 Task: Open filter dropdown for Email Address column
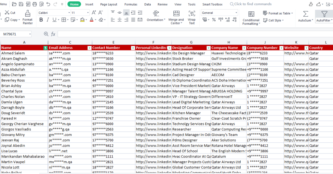click(x=89, y=48)
